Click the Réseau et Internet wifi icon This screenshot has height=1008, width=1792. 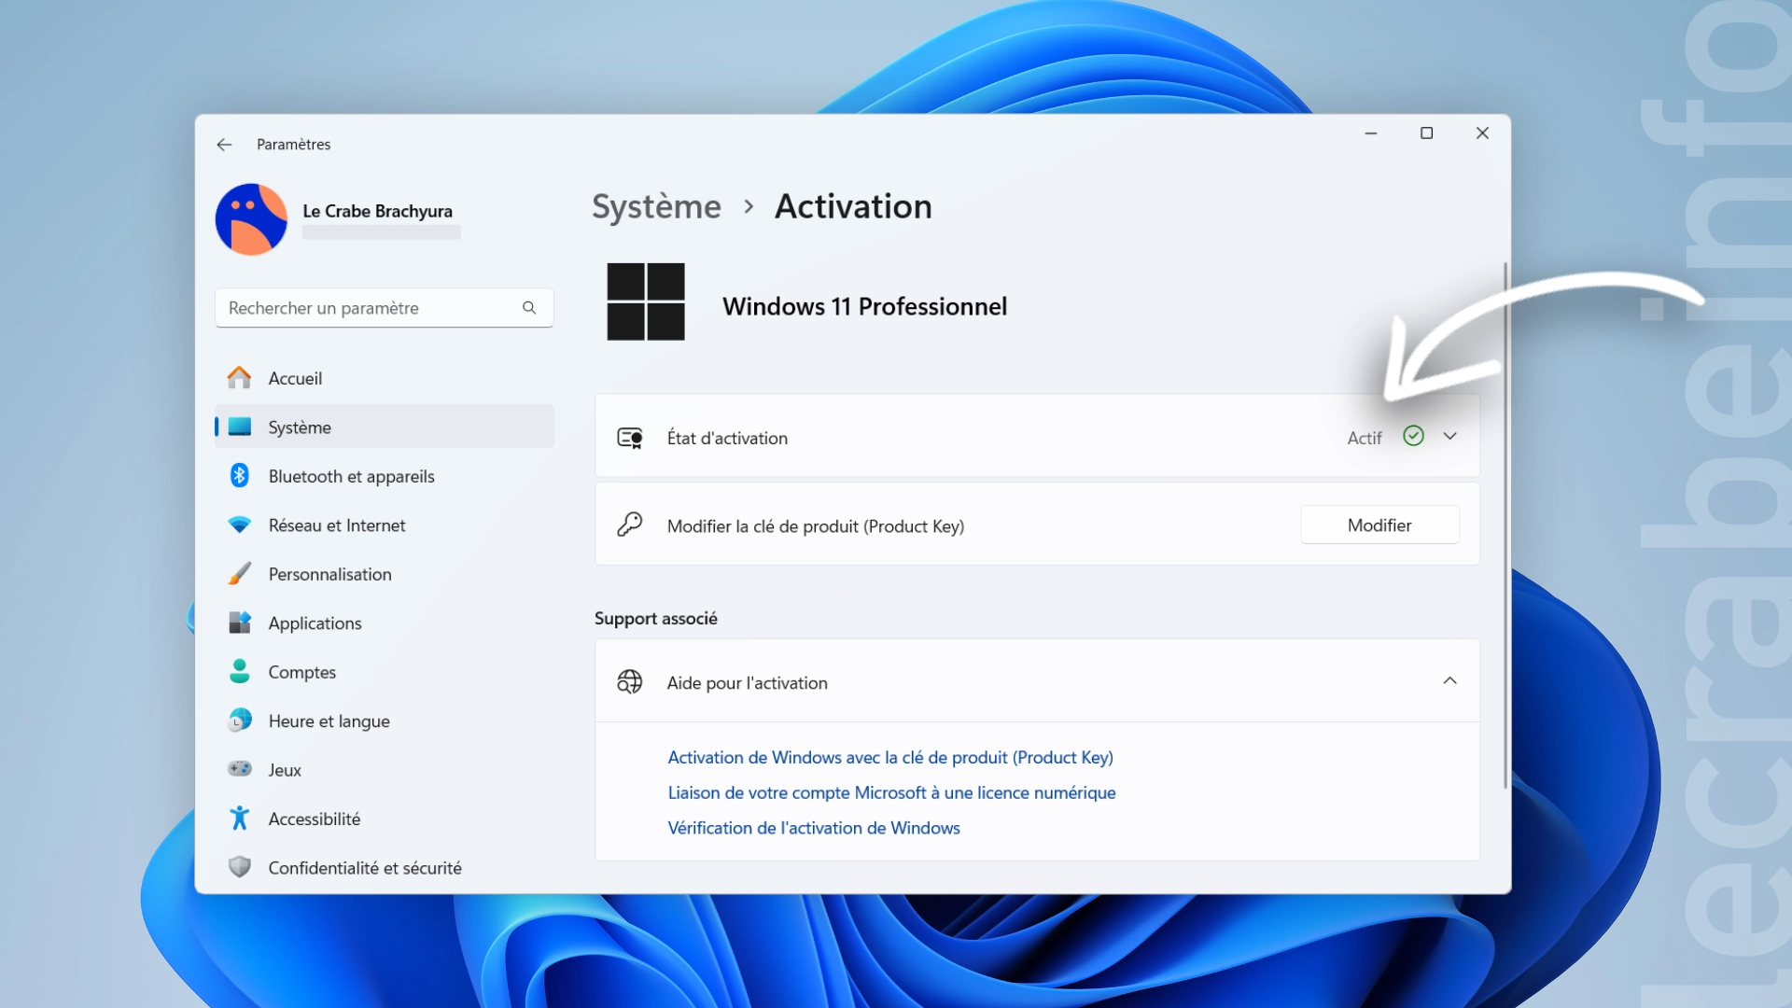point(240,525)
